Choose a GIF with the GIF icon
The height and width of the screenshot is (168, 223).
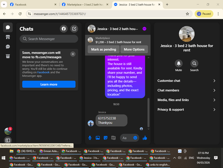(113, 138)
